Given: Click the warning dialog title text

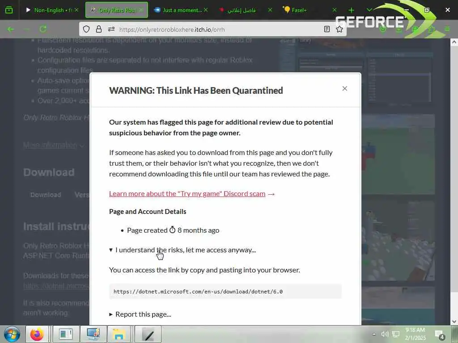Looking at the screenshot, I should [196, 90].
